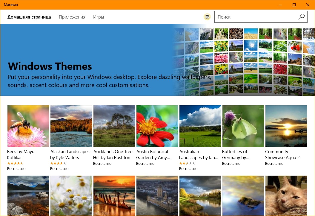Click 'Butterflies of Germany by...' title
The height and width of the screenshot is (216, 315).
[x=236, y=155]
